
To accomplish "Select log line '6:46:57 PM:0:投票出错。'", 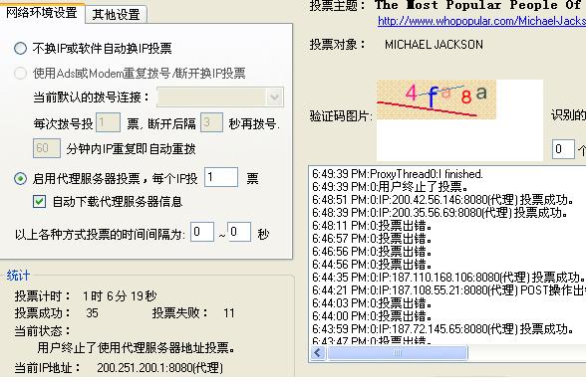I will (x=373, y=239).
